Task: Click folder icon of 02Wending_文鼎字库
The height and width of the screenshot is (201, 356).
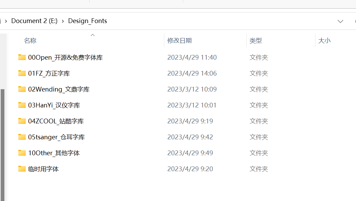Action: 22,89
